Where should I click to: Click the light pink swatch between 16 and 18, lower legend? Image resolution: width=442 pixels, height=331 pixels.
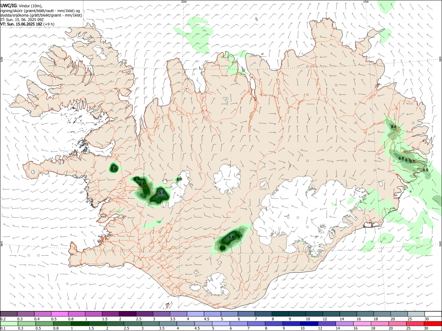pos(362,323)
